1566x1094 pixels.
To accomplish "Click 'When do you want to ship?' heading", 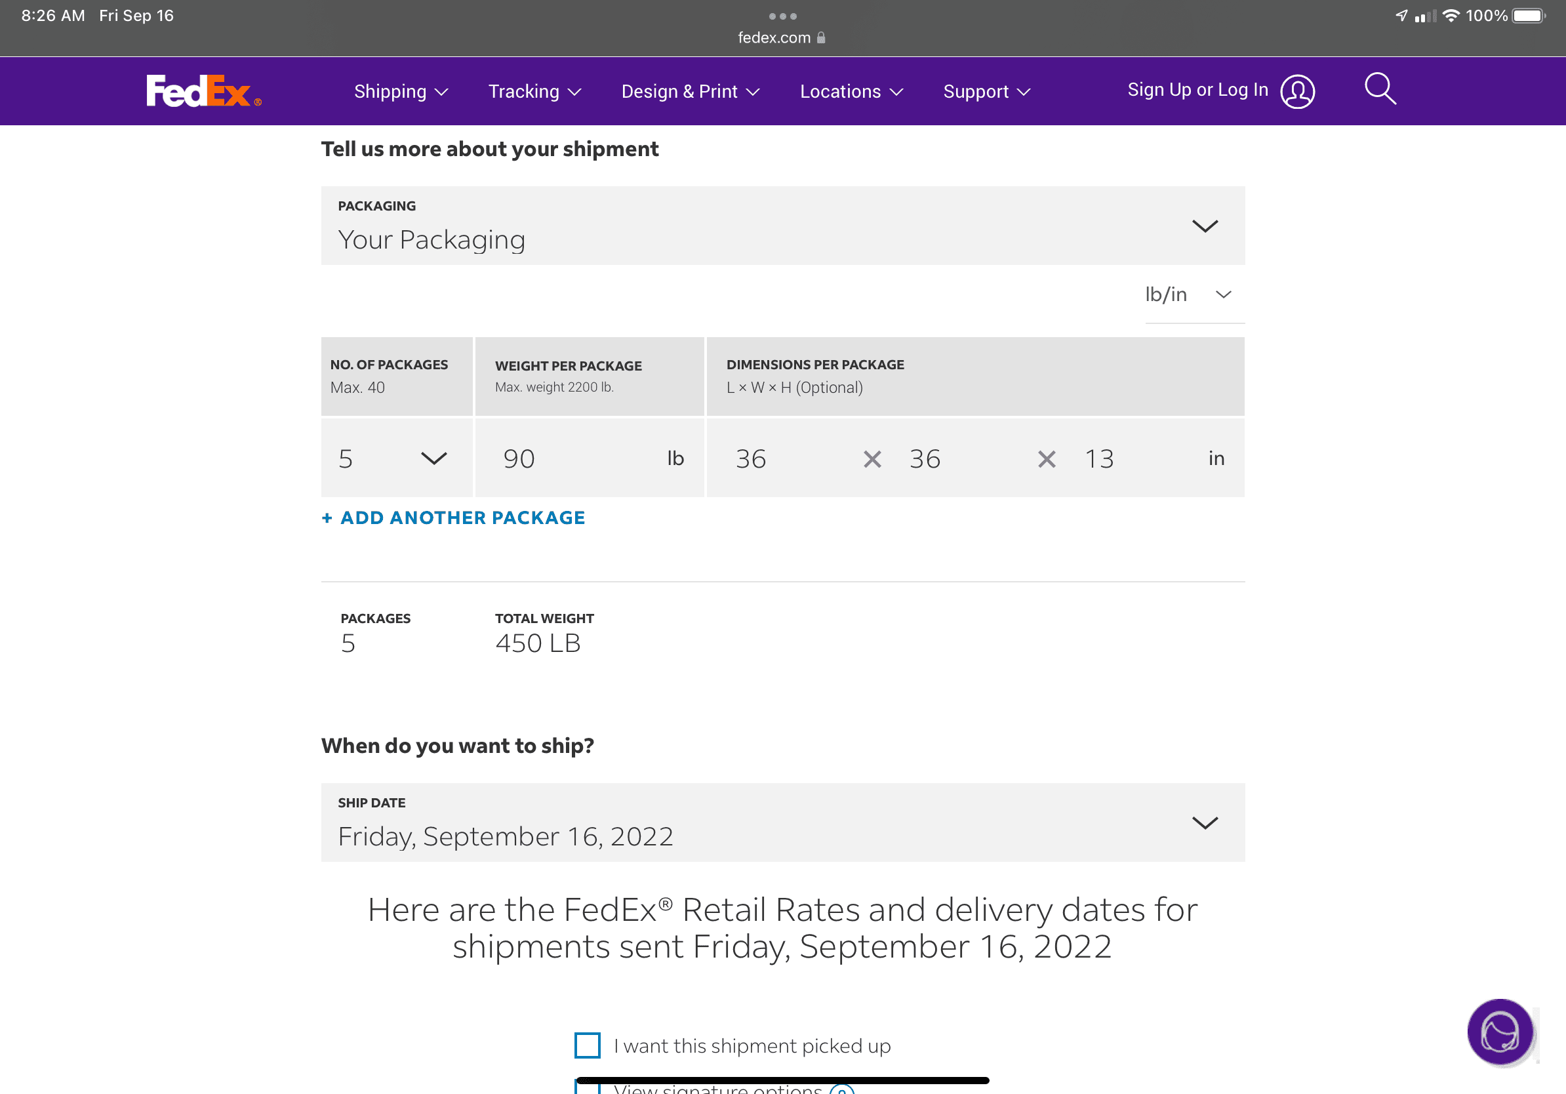I will (x=458, y=746).
